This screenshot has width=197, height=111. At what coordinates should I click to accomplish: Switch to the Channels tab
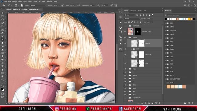(x=133, y=11)
